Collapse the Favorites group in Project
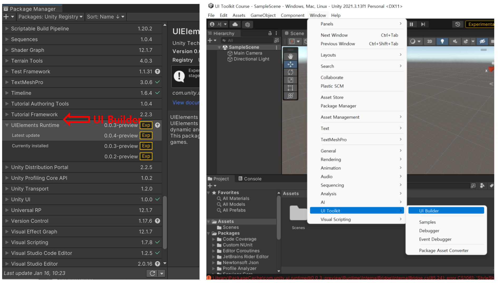Viewport: 499px width, 283px height. coord(209,193)
